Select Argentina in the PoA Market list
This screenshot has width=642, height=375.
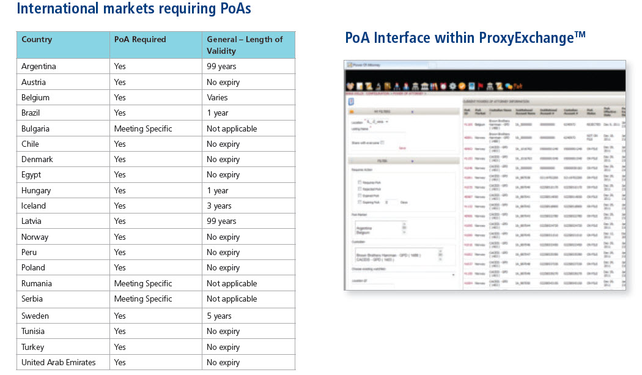point(364,227)
